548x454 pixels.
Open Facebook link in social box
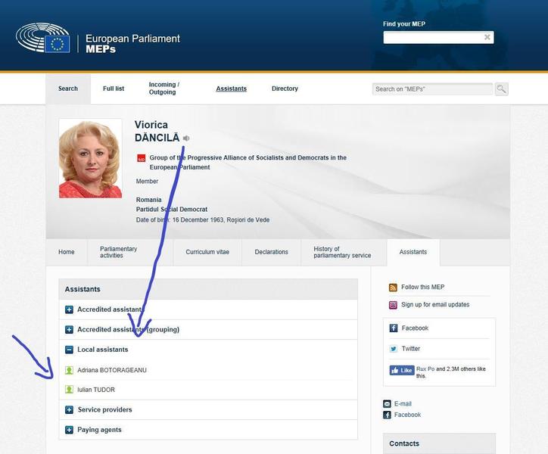pyautogui.click(x=415, y=328)
